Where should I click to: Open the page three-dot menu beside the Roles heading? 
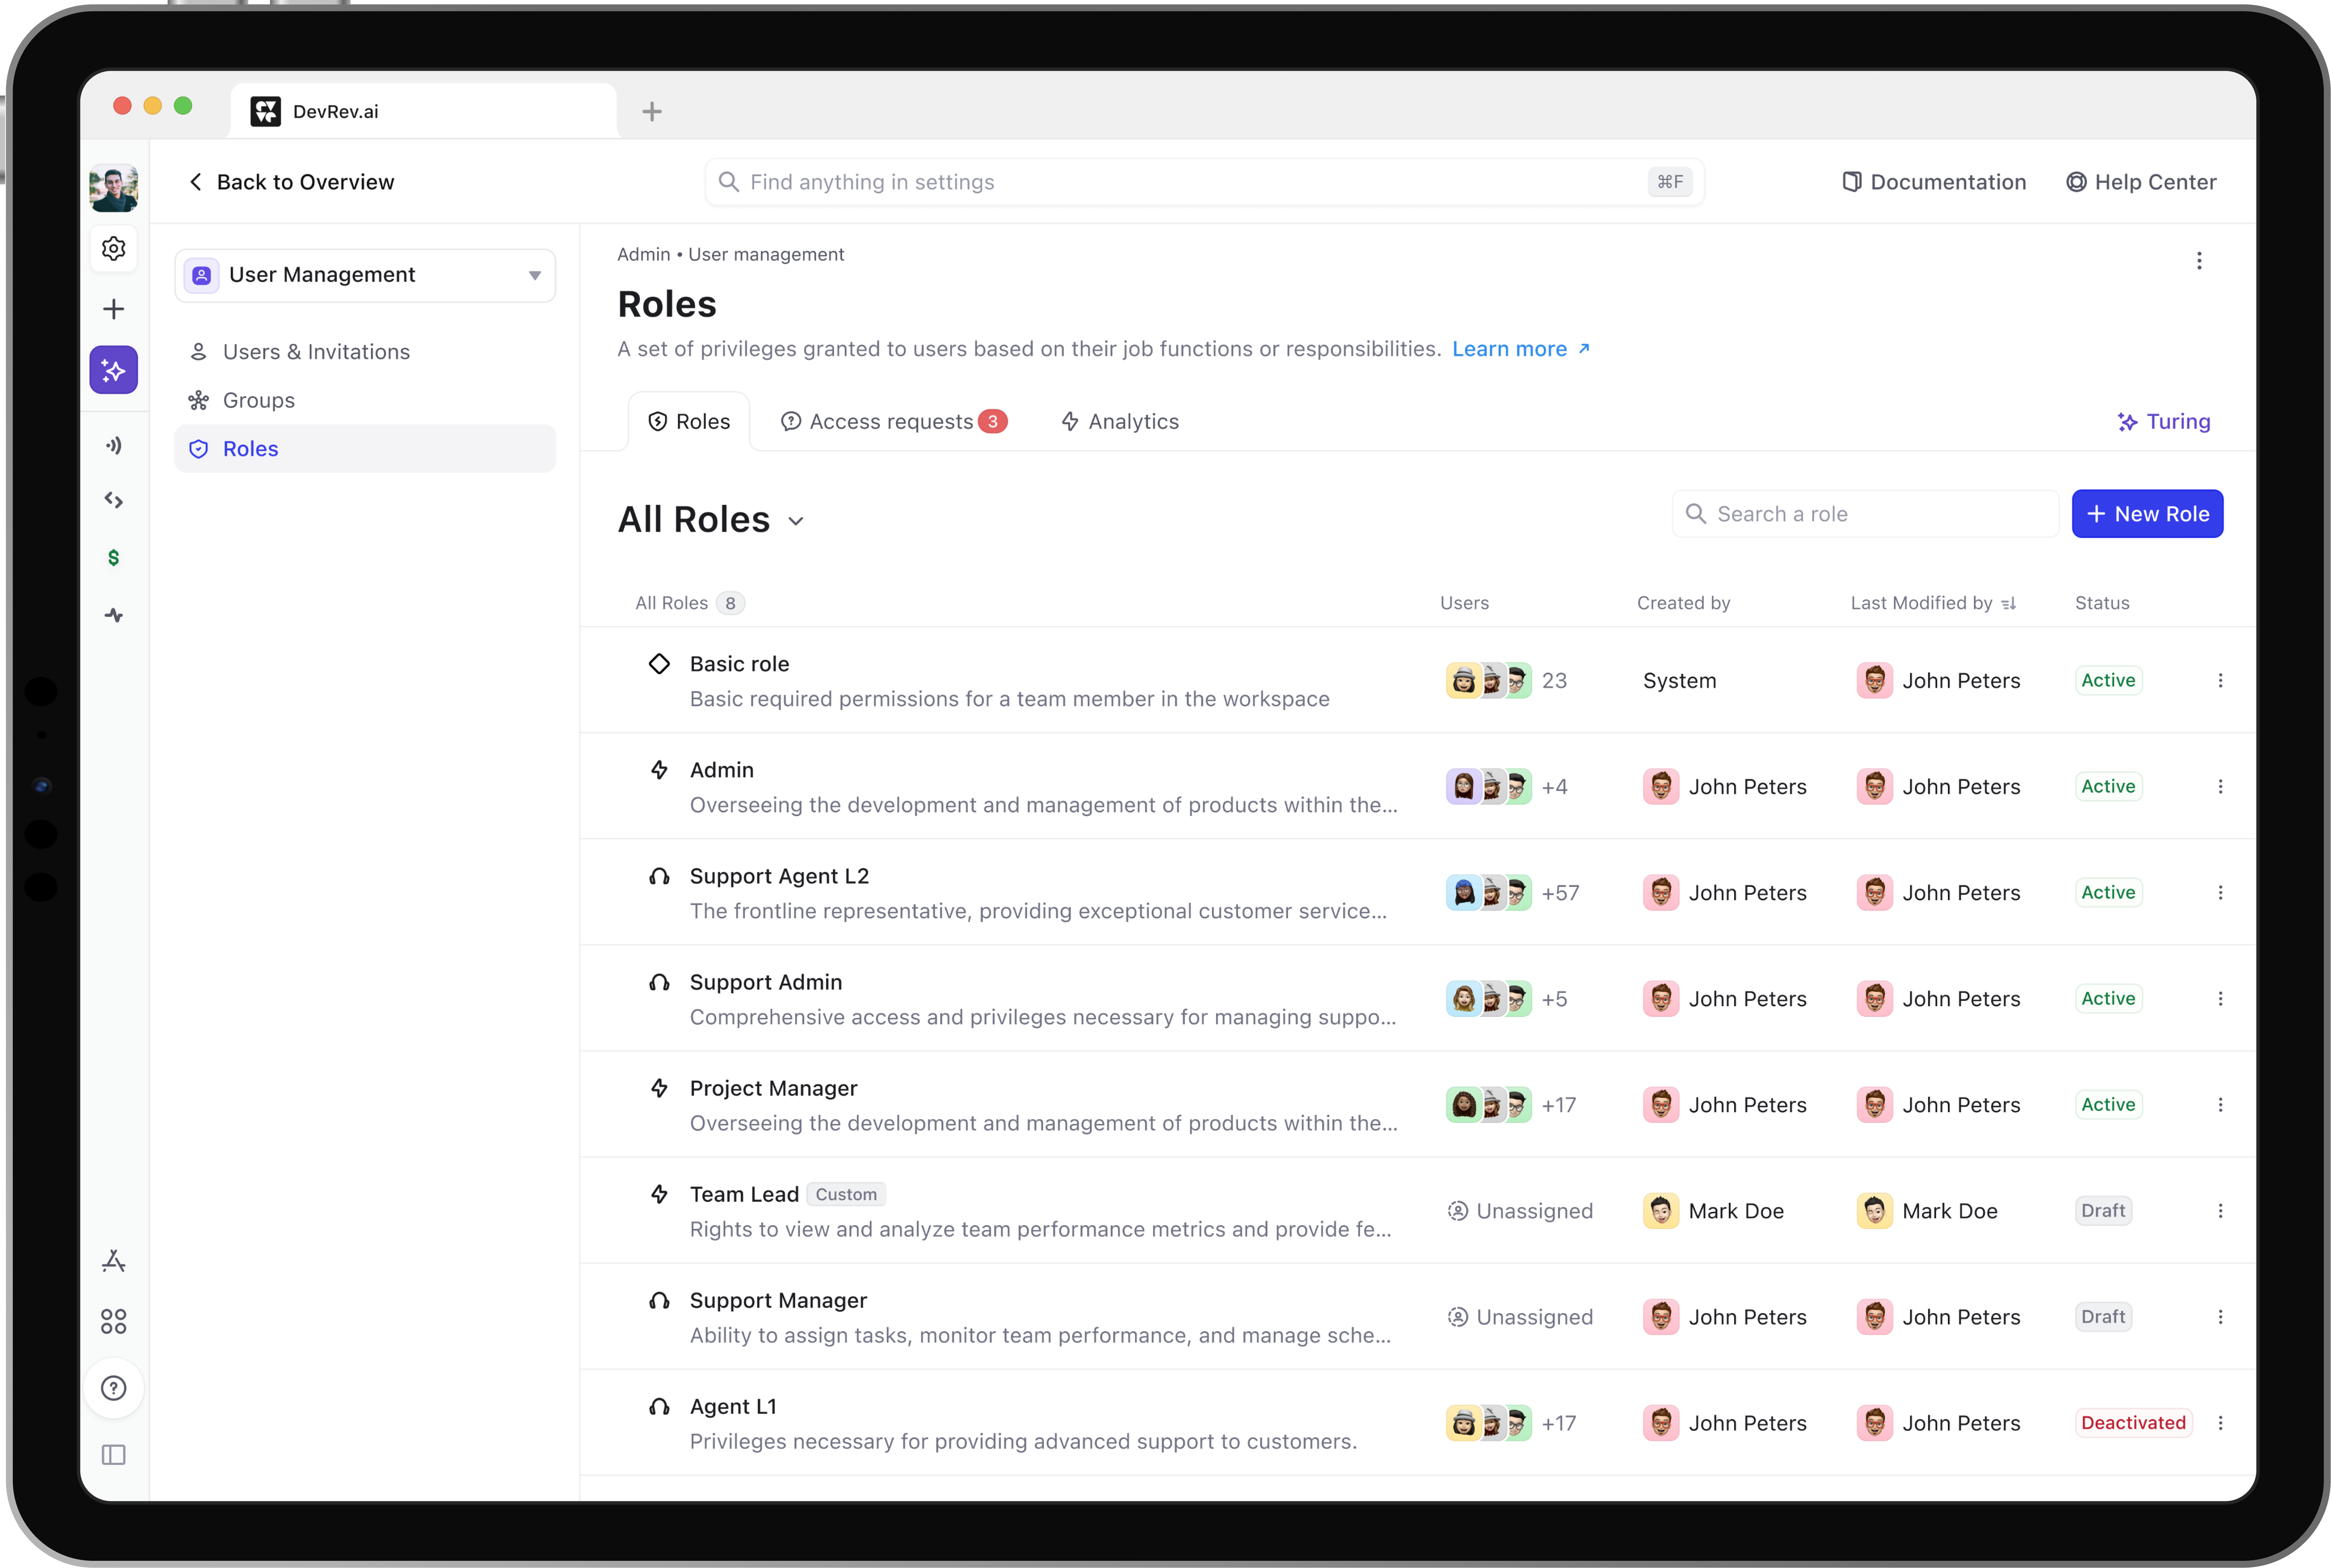coord(2199,261)
